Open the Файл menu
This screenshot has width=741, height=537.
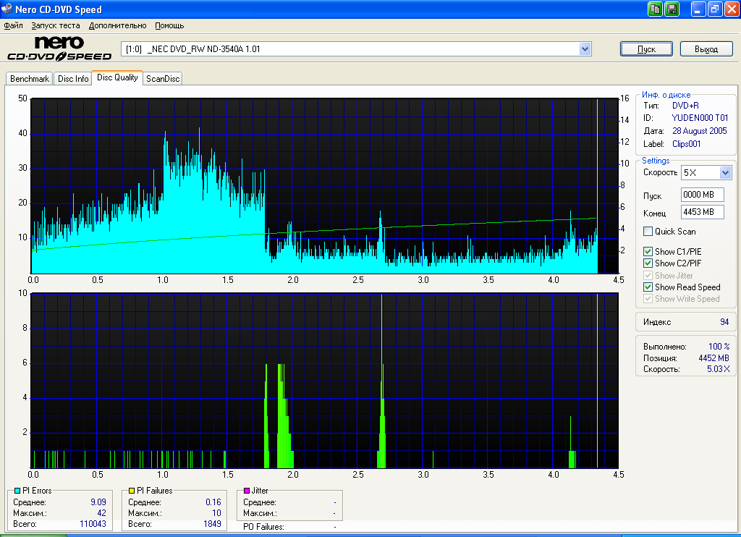[13, 25]
